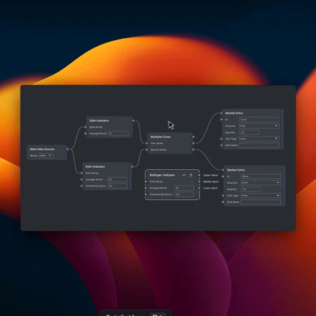Click lower Market Entry trigger input port
This screenshot has width=316, height=316.
(223, 170)
